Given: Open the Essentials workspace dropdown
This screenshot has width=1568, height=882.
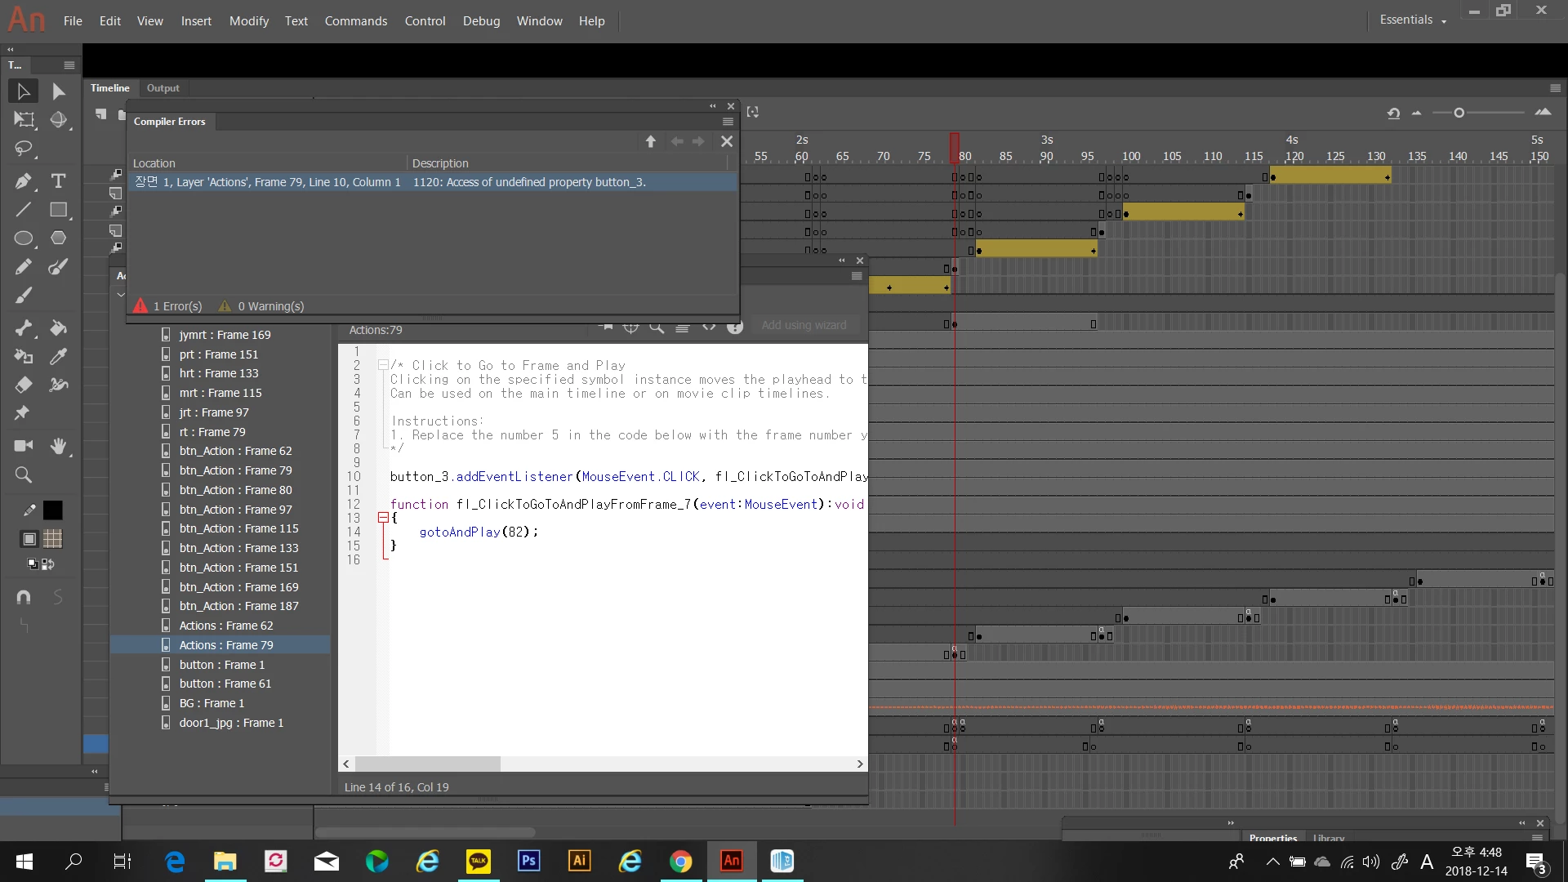Looking at the screenshot, I should (x=1413, y=20).
